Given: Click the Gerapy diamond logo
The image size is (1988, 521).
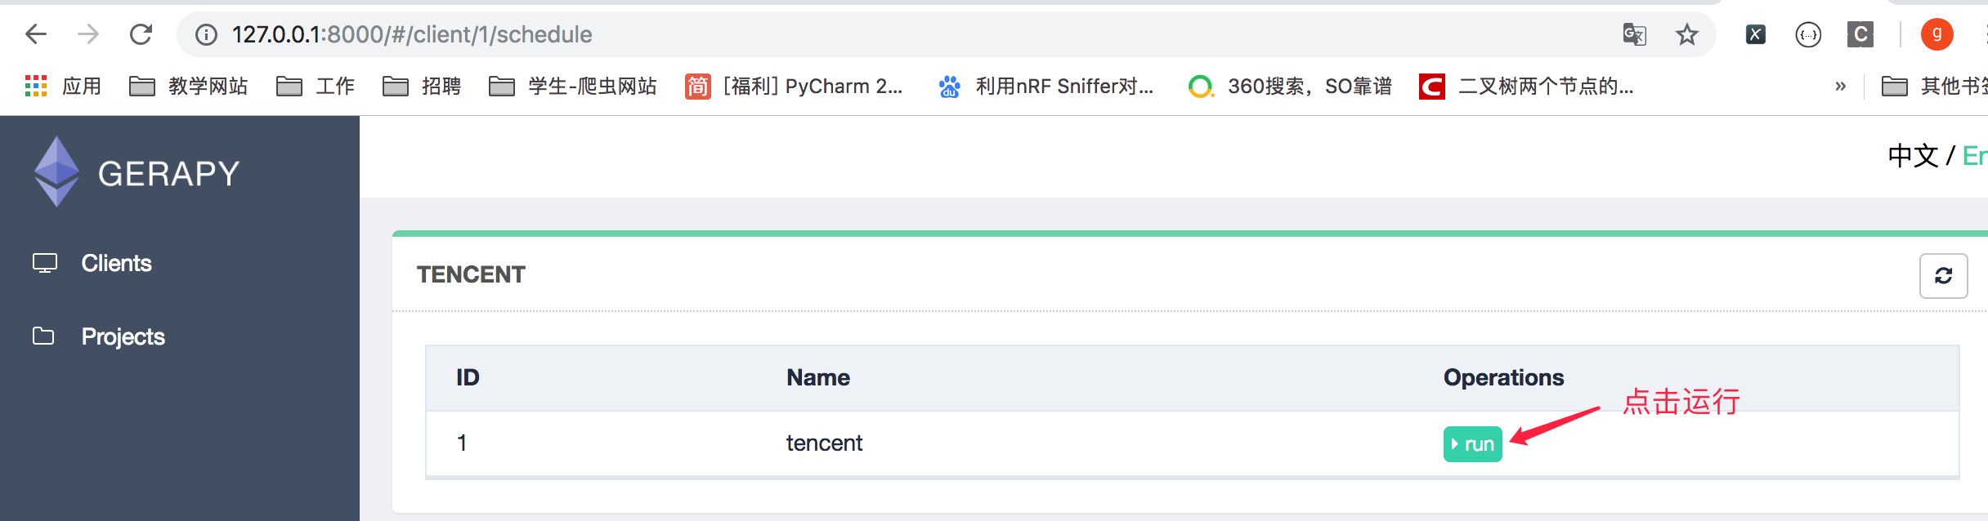Looking at the screenshot, I should click(56, 171).
